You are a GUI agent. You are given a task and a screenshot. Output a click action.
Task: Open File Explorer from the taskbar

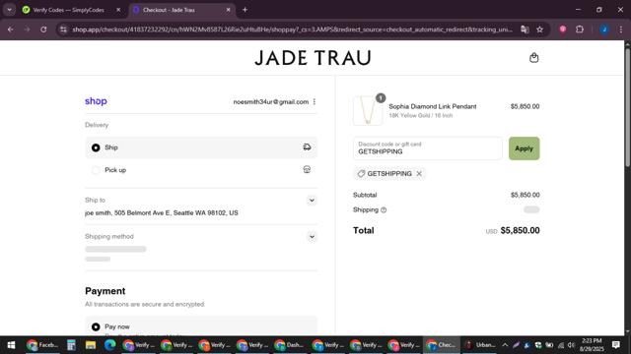91,345
